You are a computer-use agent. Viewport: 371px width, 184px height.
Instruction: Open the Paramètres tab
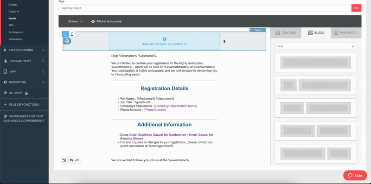coord(346,33)
